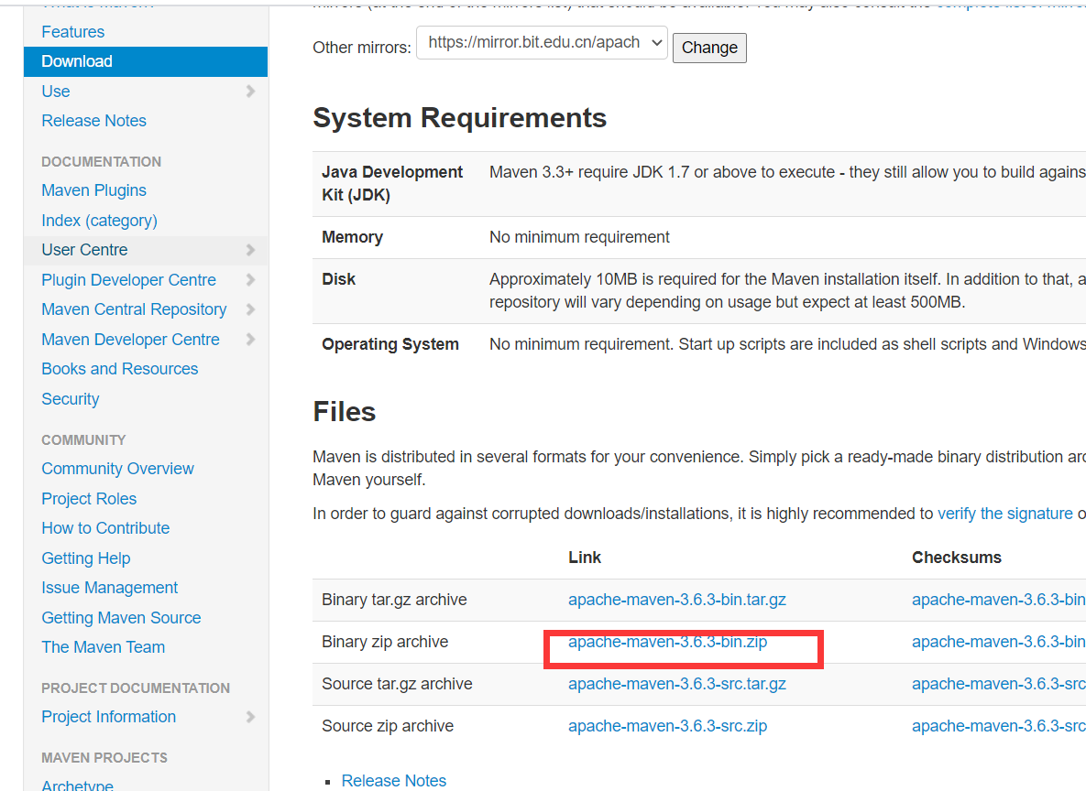
Task: Open Index (category) link
Action: click(x=99, y=220)
